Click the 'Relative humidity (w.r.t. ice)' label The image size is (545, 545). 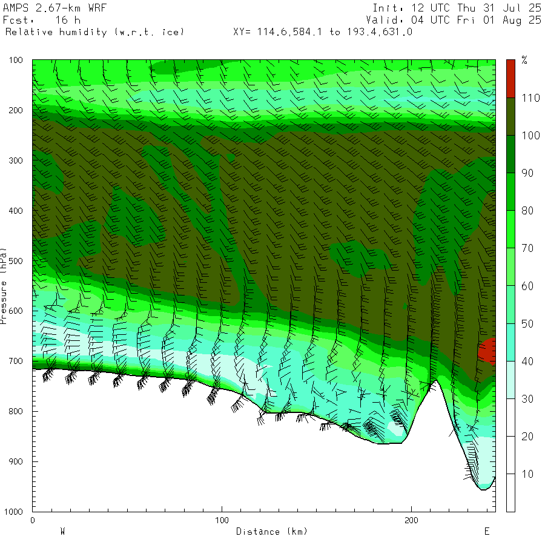pos(94,32)
